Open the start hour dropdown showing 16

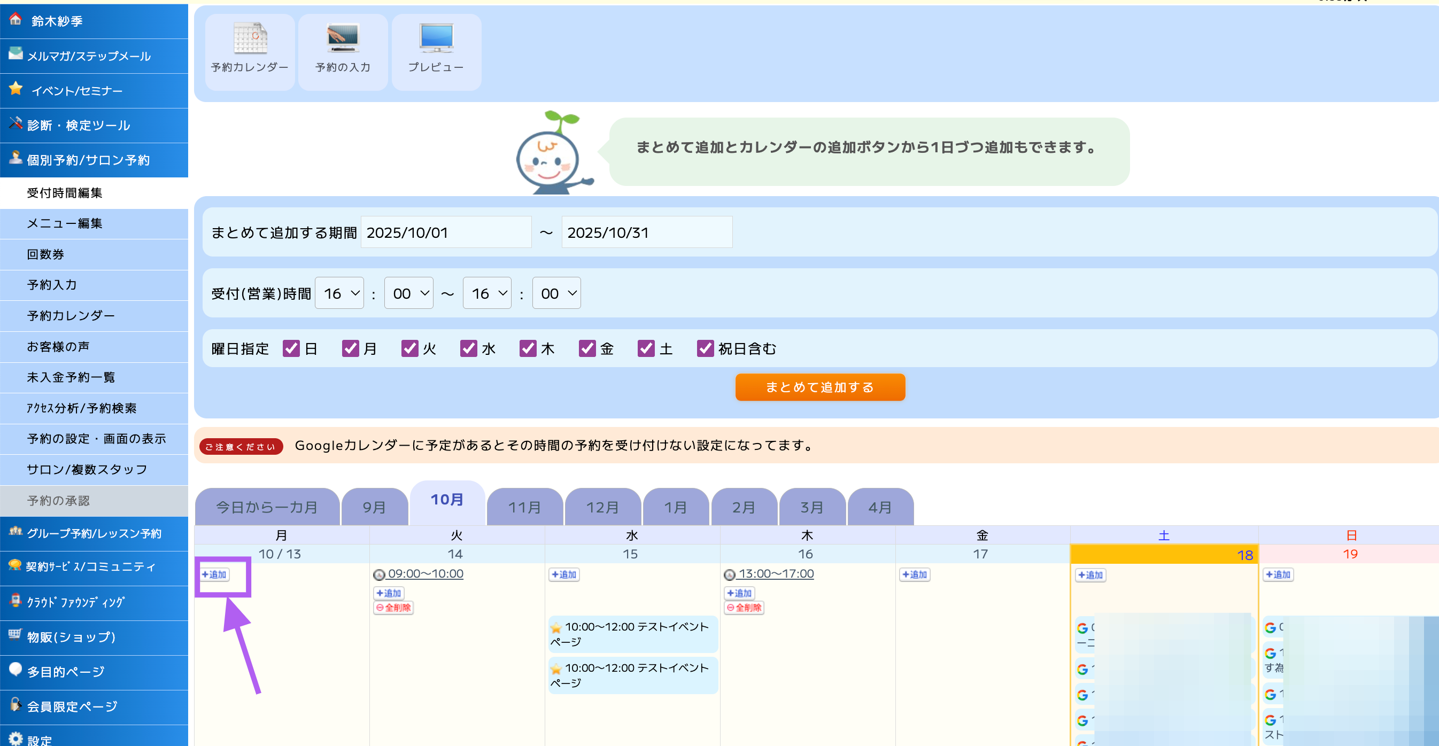(339, 293)
